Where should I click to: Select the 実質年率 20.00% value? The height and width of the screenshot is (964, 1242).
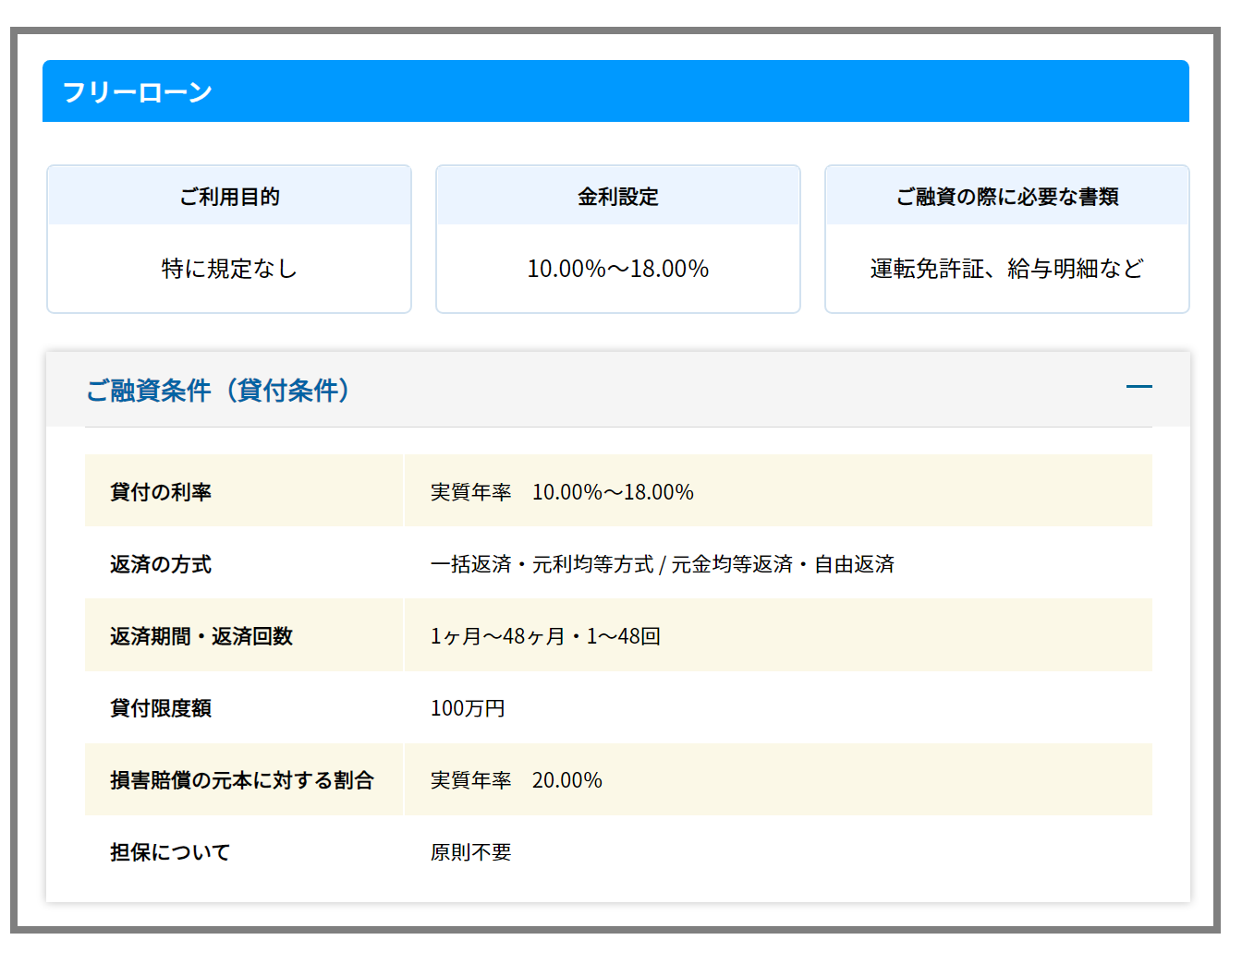point(516,780)
